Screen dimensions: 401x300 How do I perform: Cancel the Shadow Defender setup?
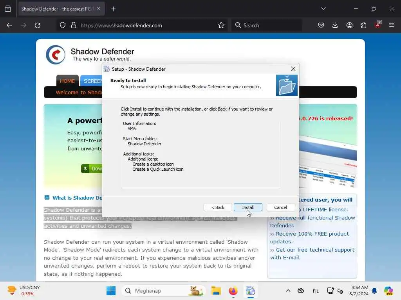(x=280, y=207)
